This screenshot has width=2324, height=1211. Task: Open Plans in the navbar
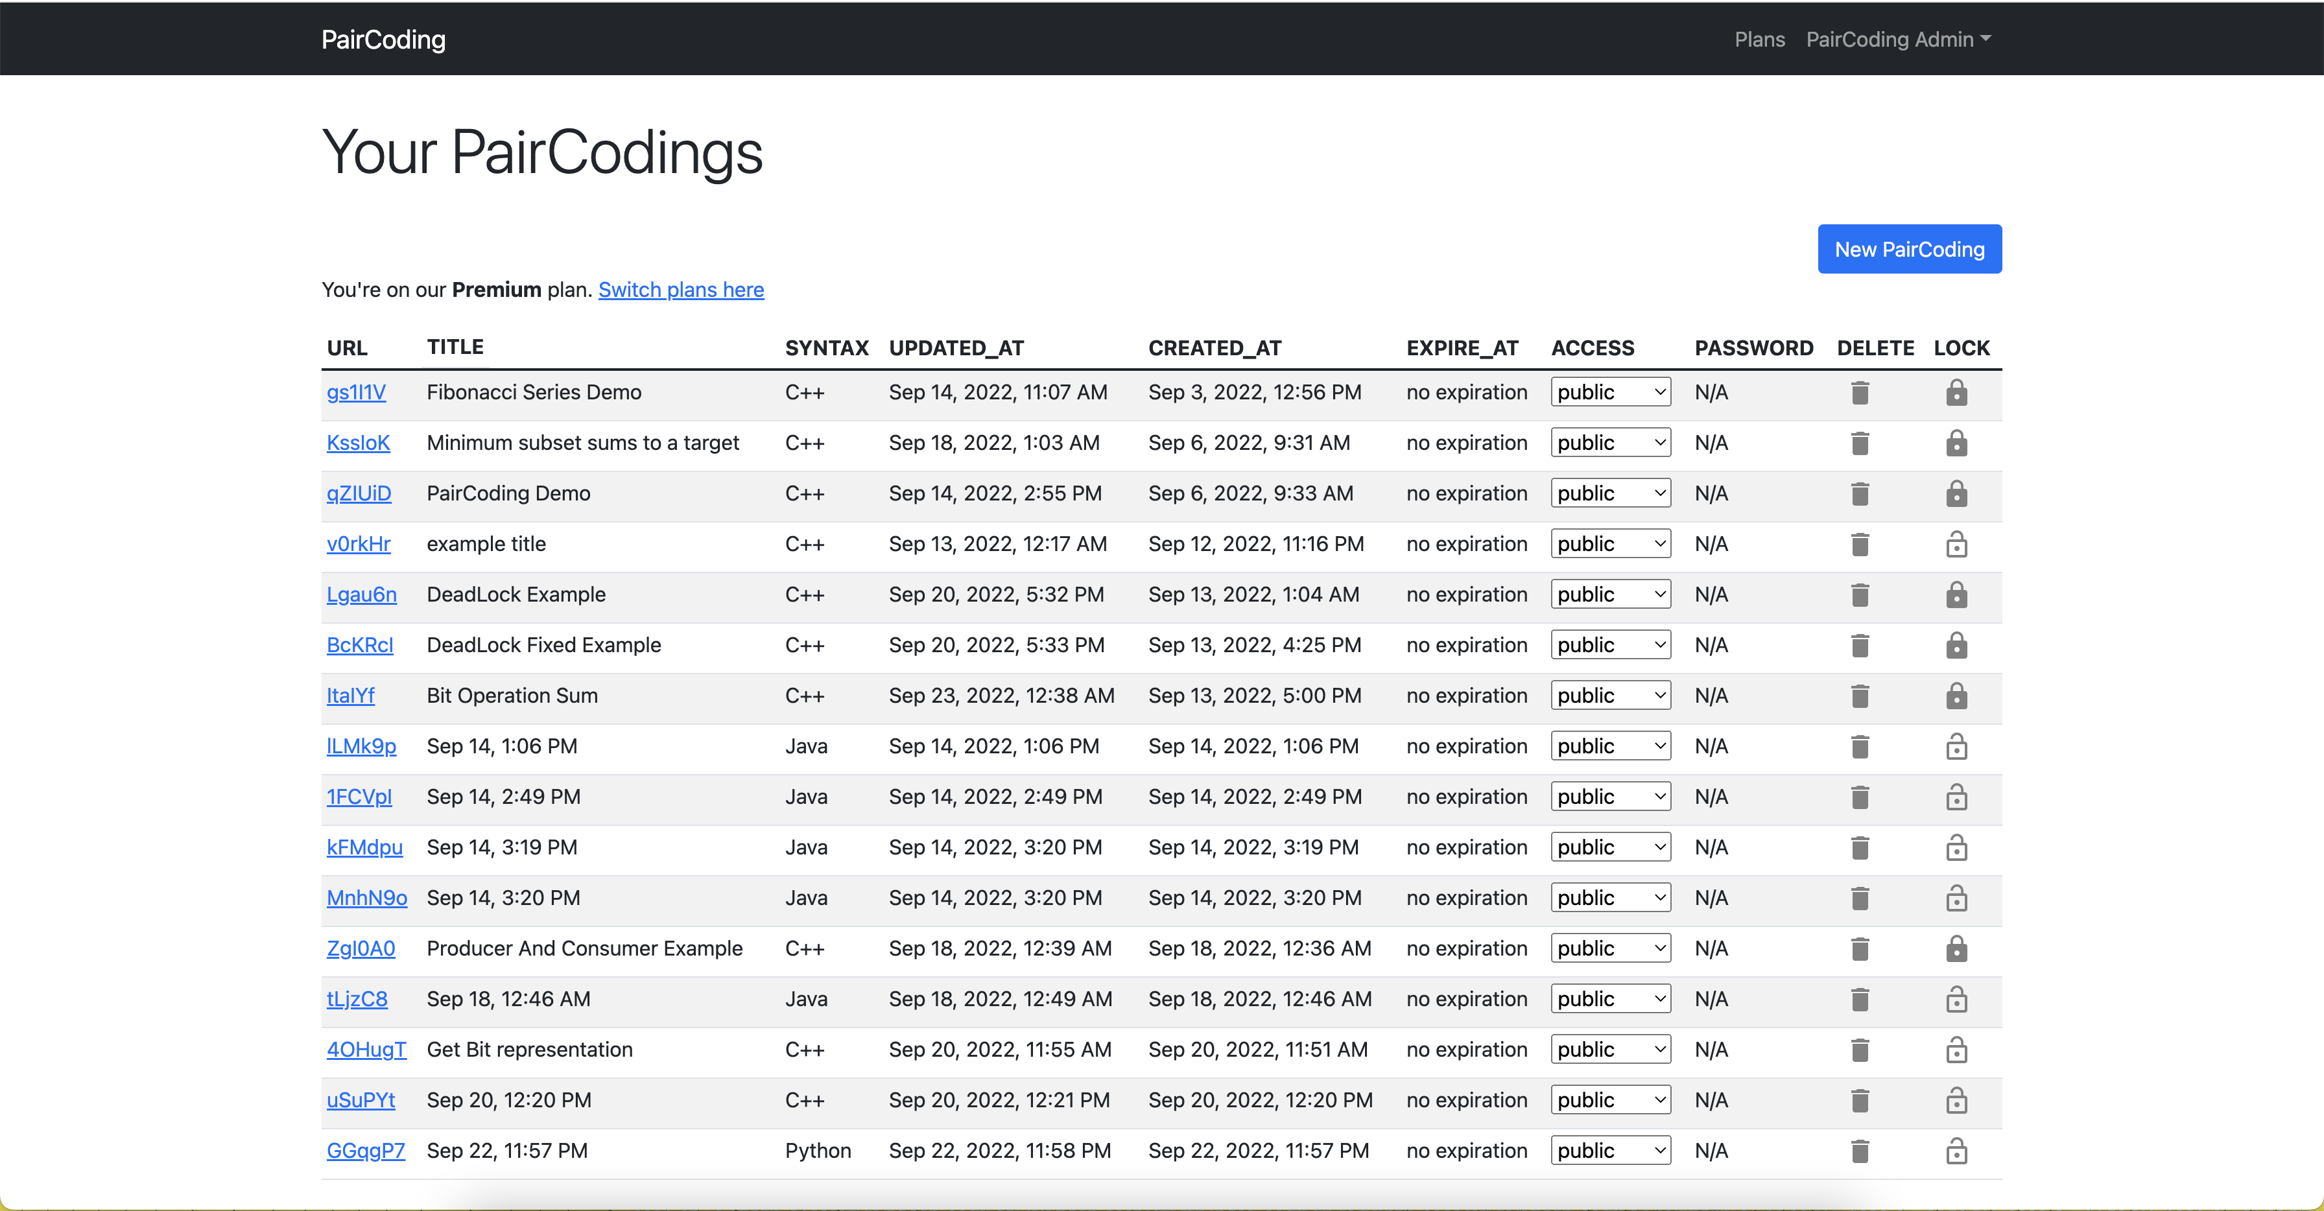click(x=1759, y=39)
